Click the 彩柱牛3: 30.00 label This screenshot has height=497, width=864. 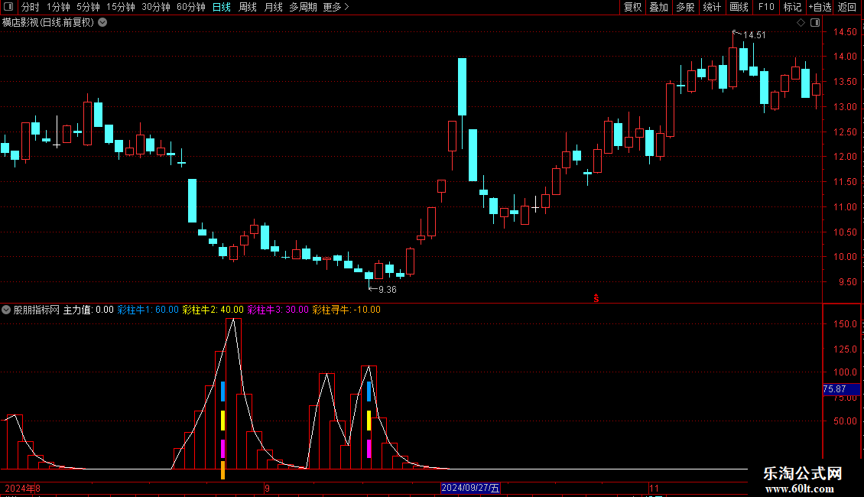pos(278,310)
